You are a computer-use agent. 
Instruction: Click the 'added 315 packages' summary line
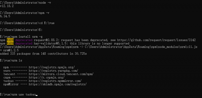[43, 54]
